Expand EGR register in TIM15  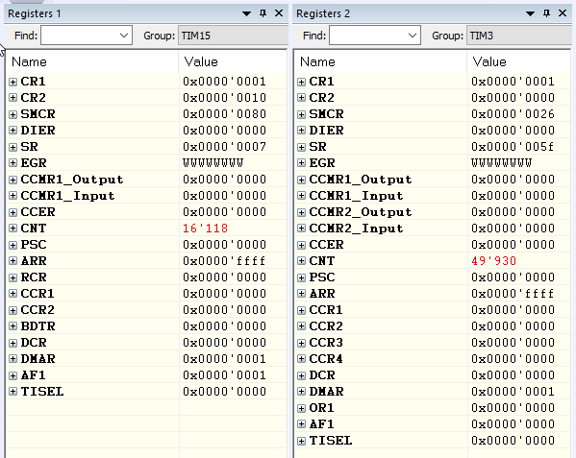[13, 163]
